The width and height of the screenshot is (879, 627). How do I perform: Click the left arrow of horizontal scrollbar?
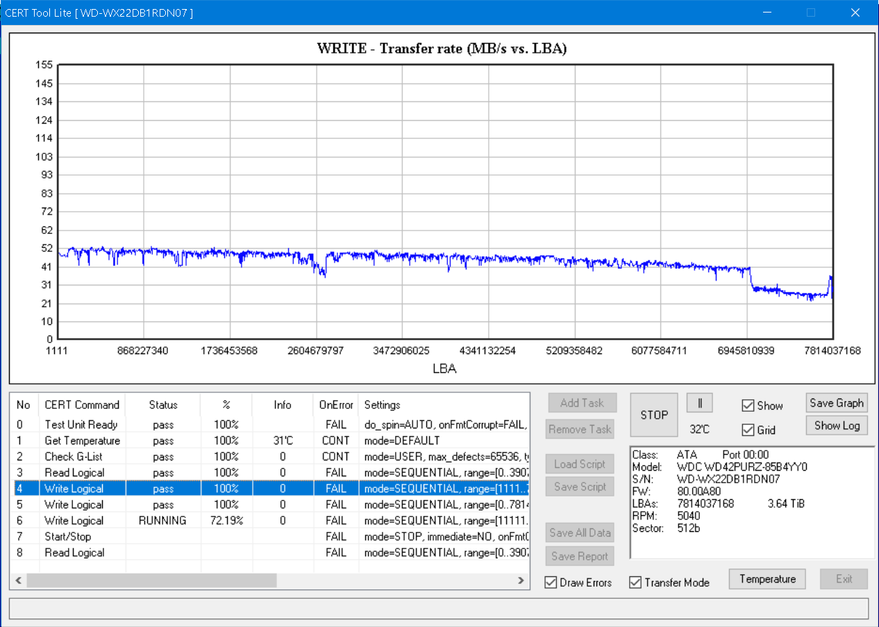[x=18, y=580]
